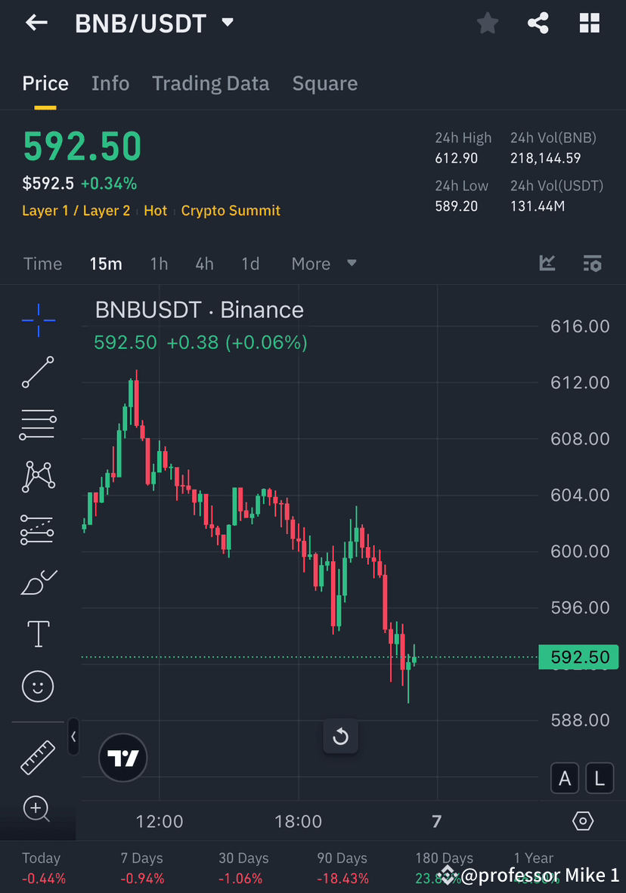Toggle auto scale with the A button
Viewport: 626px width, 893px height.
pos(565,778)
